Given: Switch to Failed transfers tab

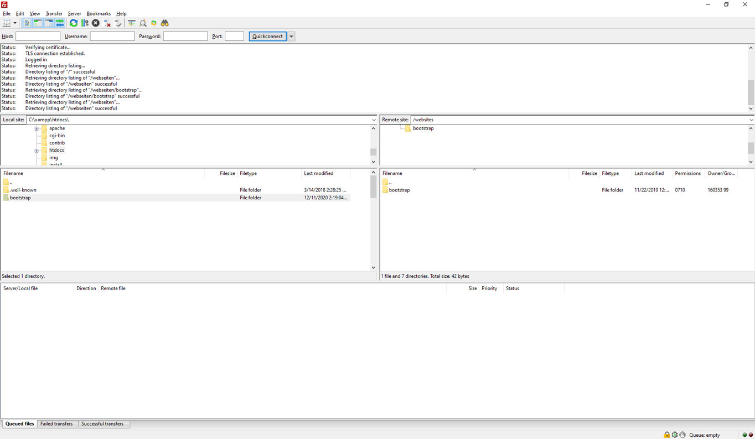Looking at the screenshot, I should pos(56,424).
